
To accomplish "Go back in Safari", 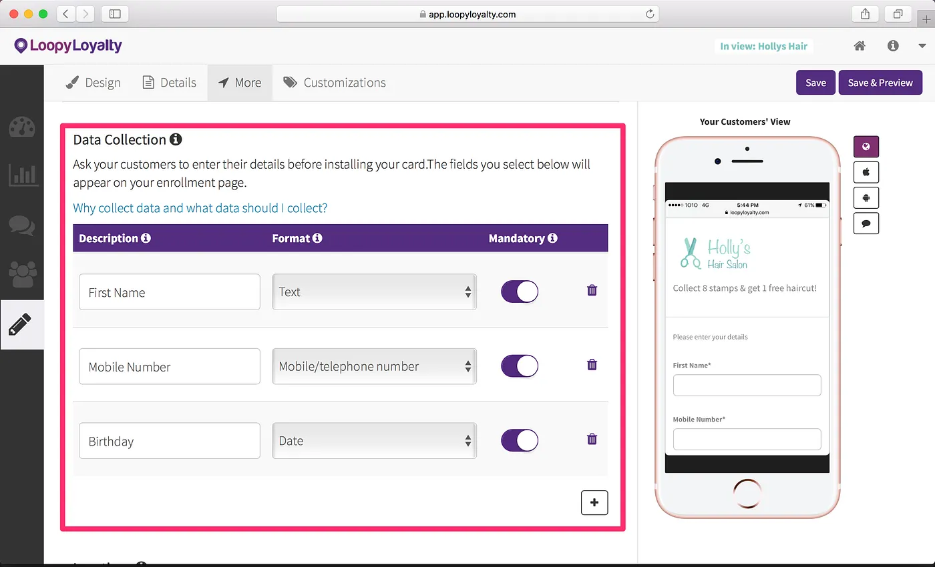I will 67,13.
